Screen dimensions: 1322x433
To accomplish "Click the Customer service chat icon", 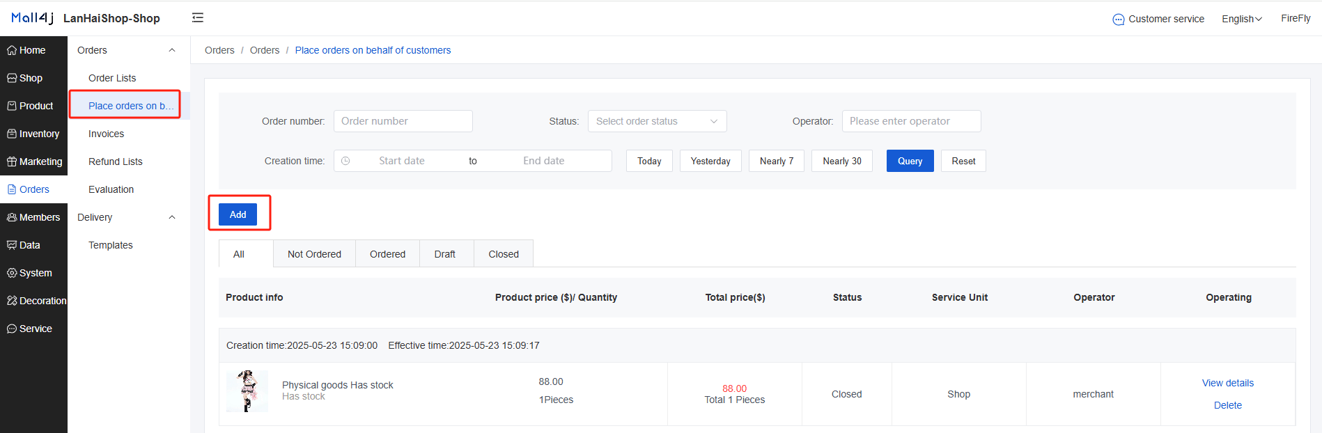I will click(x=1118, y=19).
